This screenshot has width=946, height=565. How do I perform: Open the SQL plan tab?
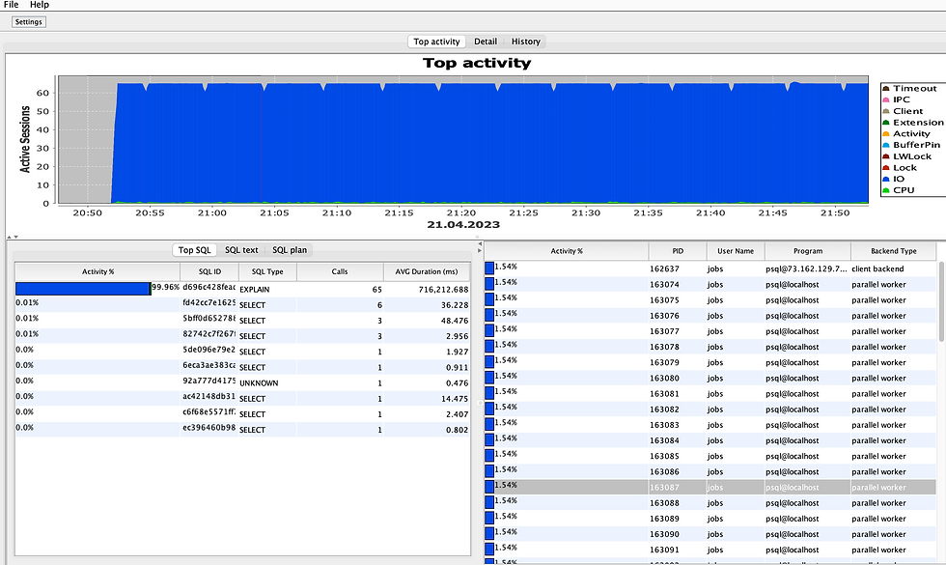288,250
